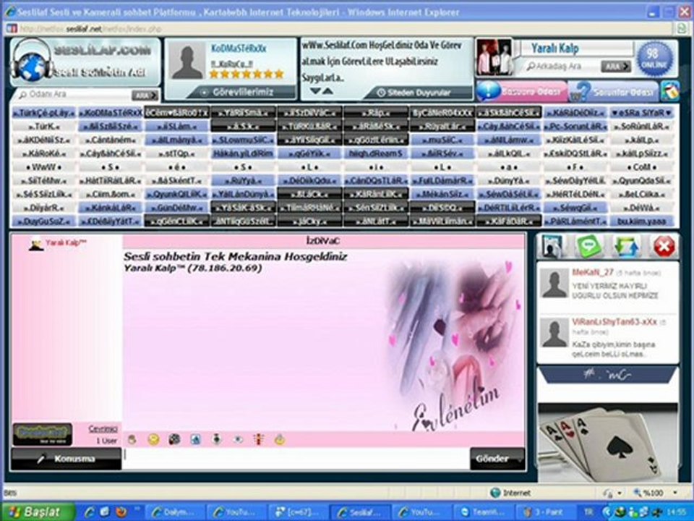Click the Çevrimiçi link
The height and width of the screenshot is (521, 694).
103,429
